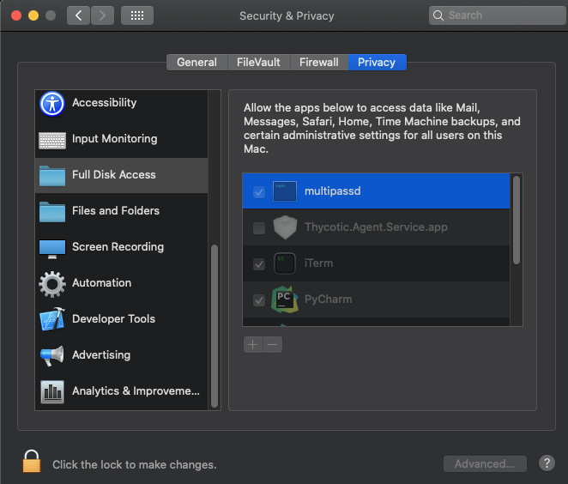The width and height of the screenshot is (568, 484).
Task: Select the Input Monitoring label
Action: point(114,139)
